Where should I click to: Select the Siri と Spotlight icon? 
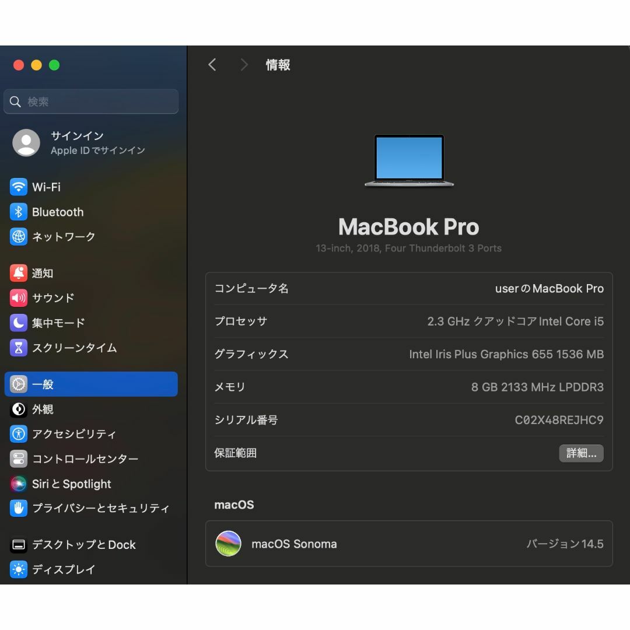[x=19, y=484]
